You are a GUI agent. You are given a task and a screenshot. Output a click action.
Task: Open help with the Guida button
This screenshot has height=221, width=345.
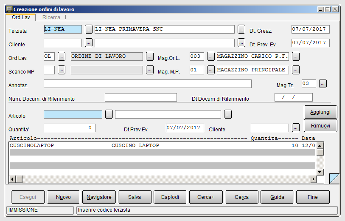click(277, 197)
